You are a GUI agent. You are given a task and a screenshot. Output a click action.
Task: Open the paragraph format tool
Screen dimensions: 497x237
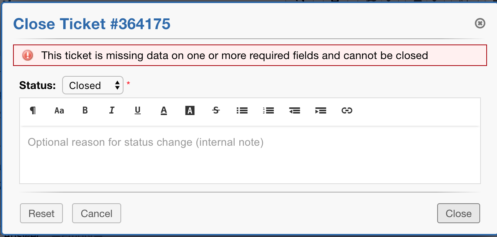33,110
